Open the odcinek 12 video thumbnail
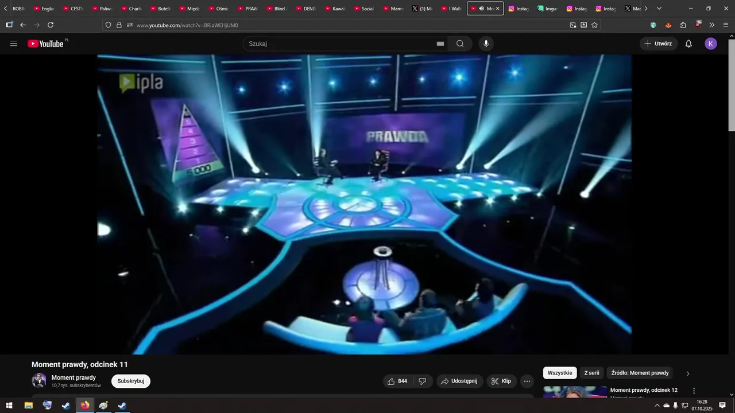The height and width of the screenshot is (413, 735). pyautogui.click(x=575, y=392)
